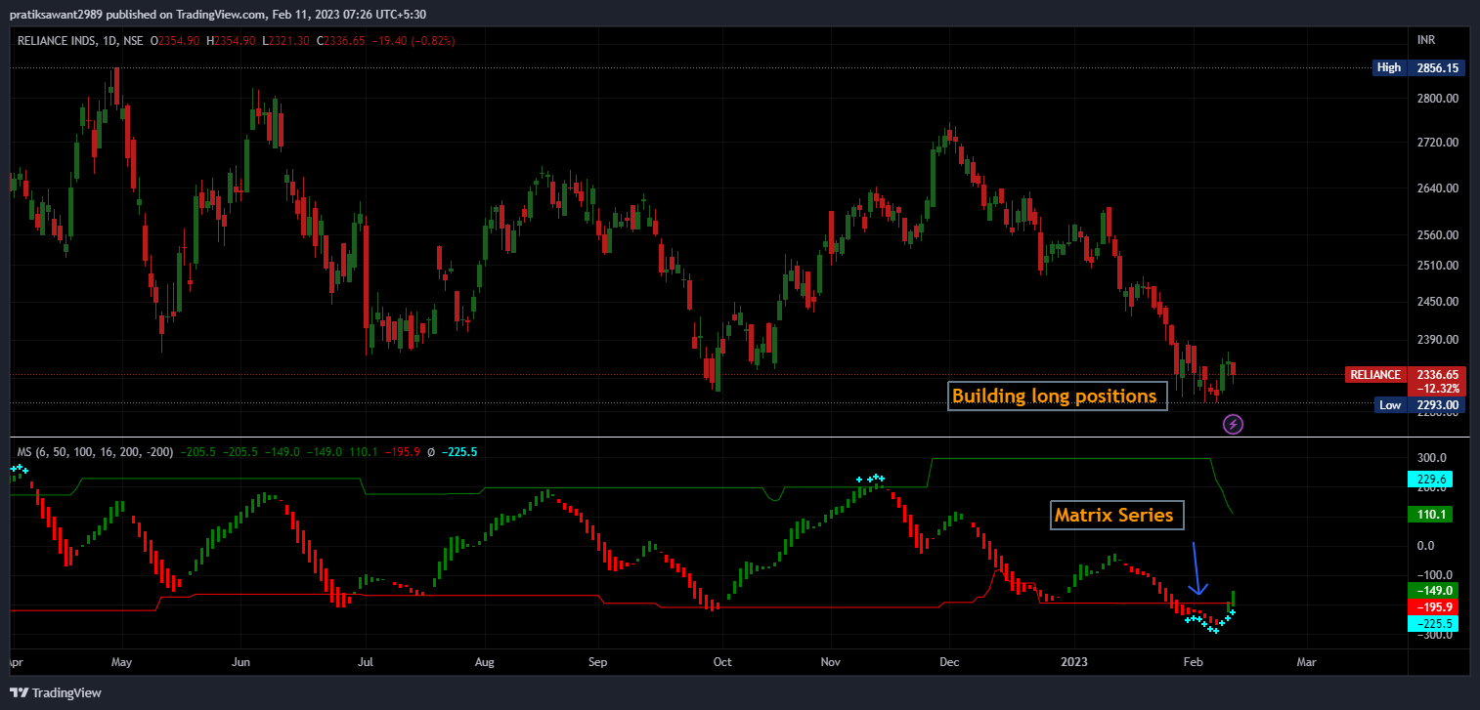Click the high value H2354.90 in legend

click(x=231, y=41)
